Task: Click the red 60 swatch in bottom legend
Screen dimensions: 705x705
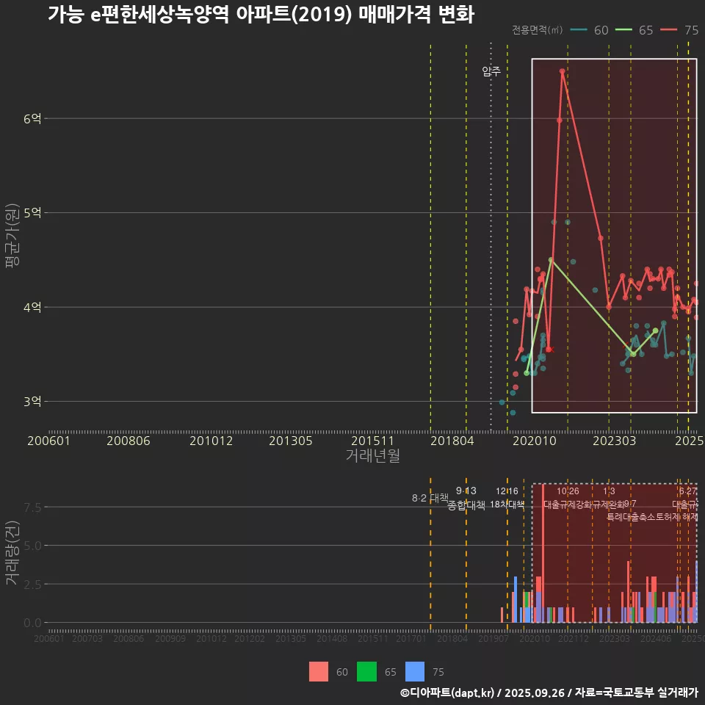Action: [319, 671]
